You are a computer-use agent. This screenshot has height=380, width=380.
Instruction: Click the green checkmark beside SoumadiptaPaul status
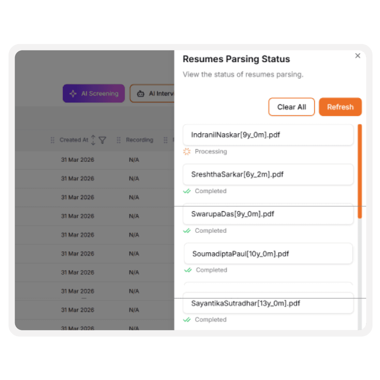tap(187, 270)
